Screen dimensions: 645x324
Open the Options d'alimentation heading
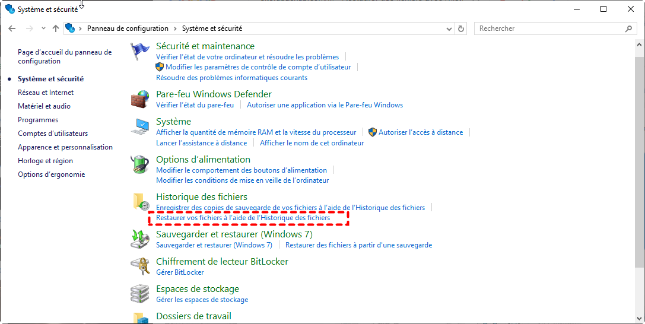pyautogui.click(x=203, y=160)
